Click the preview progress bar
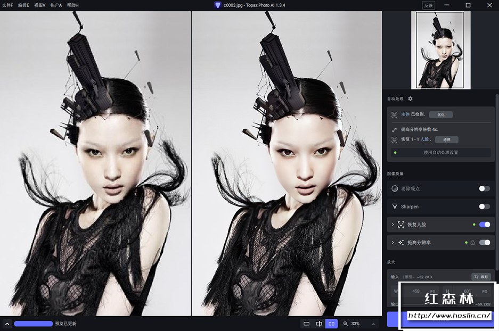Screen dimensions: 499x331 point(34,324)
